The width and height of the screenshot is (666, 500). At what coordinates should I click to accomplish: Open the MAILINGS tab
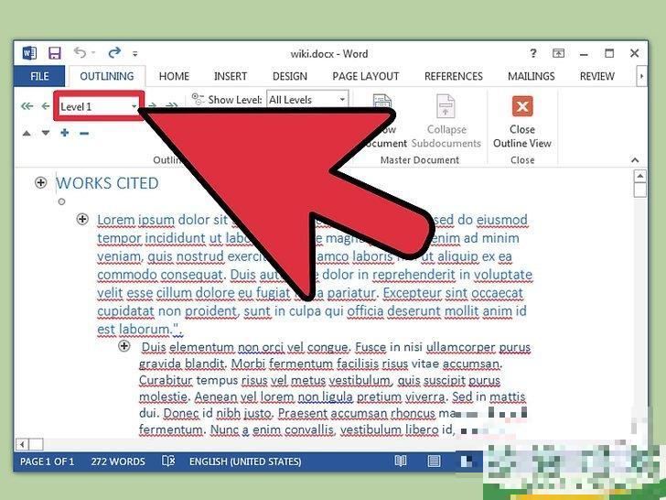tap(532, 76)
